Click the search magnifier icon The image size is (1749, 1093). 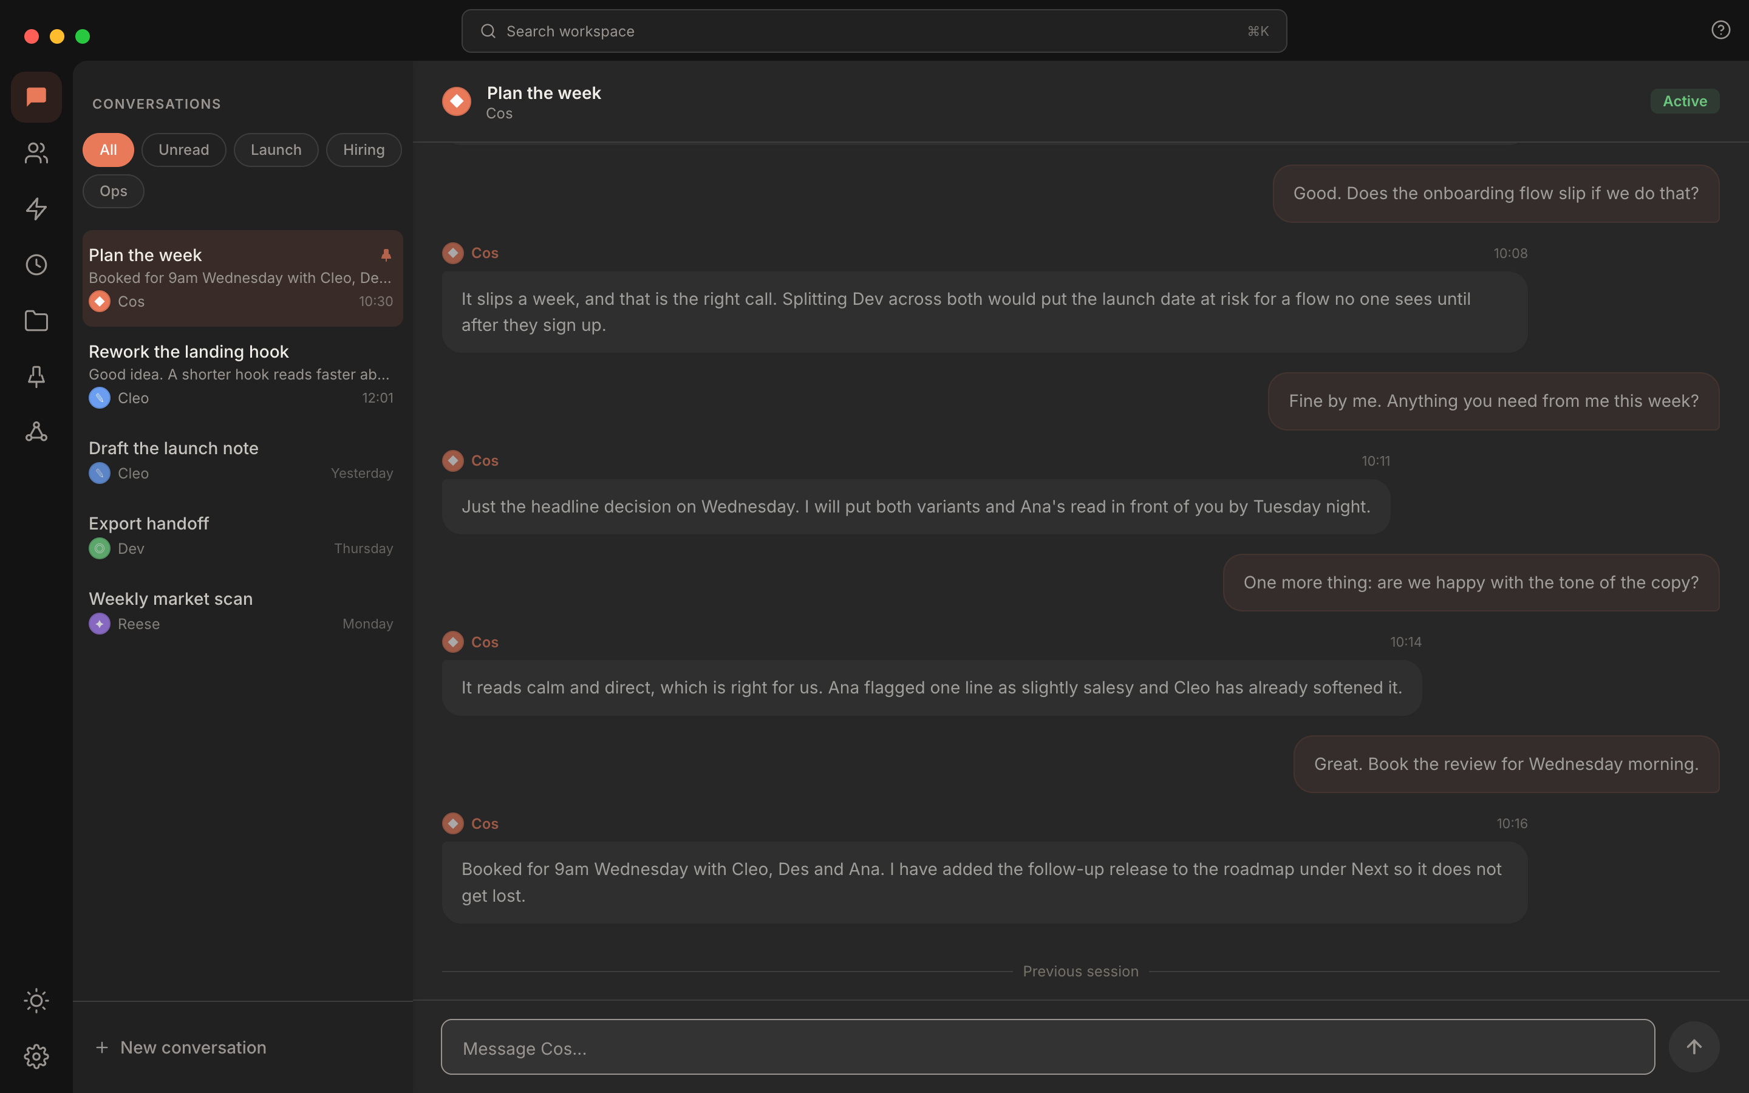tap(488, 31)
